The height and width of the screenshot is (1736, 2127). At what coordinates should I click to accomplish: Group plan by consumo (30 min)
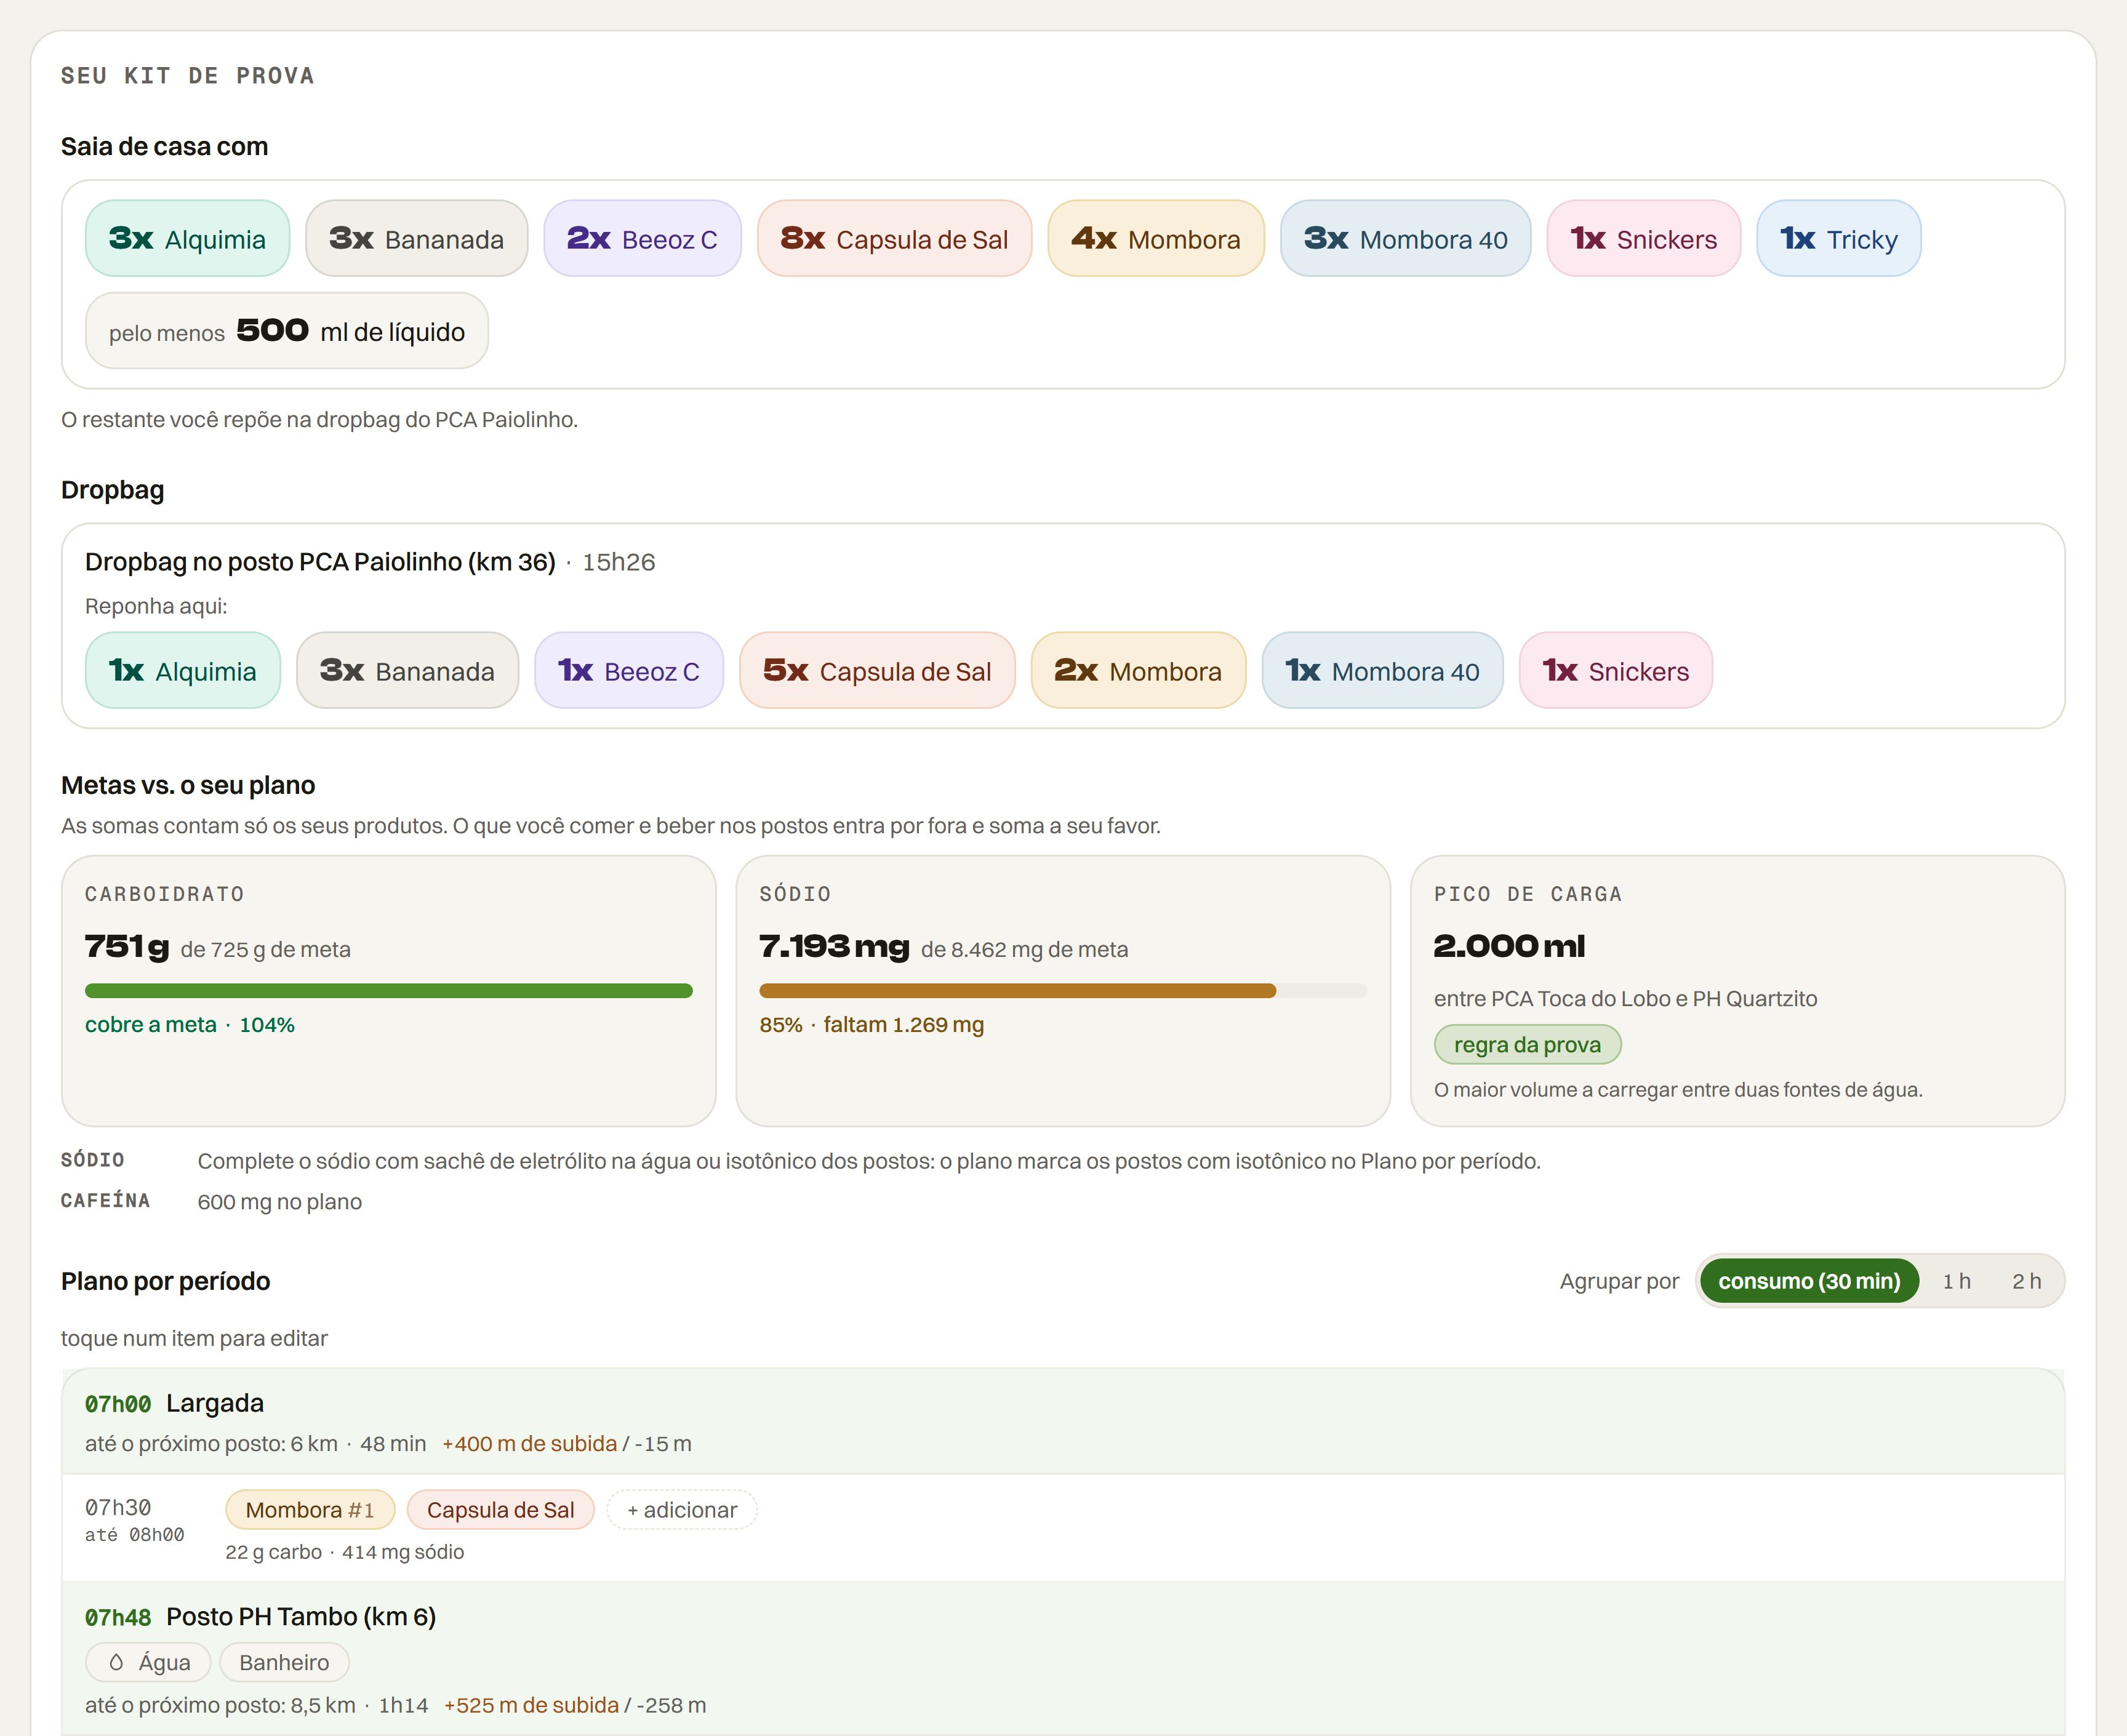tap(1809, 1281)
